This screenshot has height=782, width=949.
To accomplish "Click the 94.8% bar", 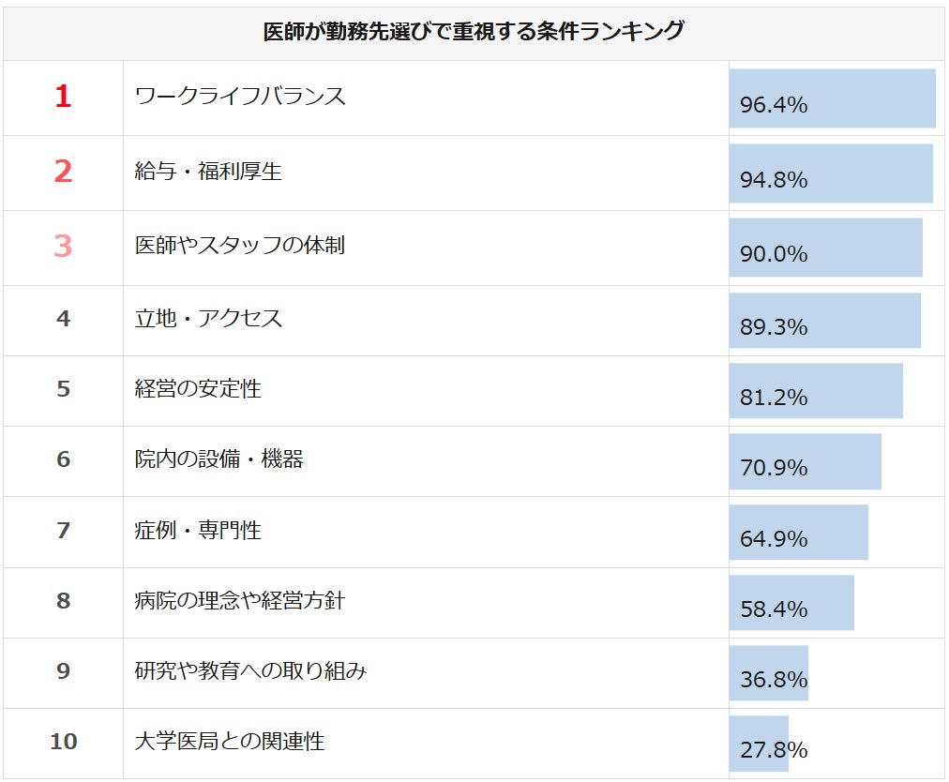I will 831,173.
